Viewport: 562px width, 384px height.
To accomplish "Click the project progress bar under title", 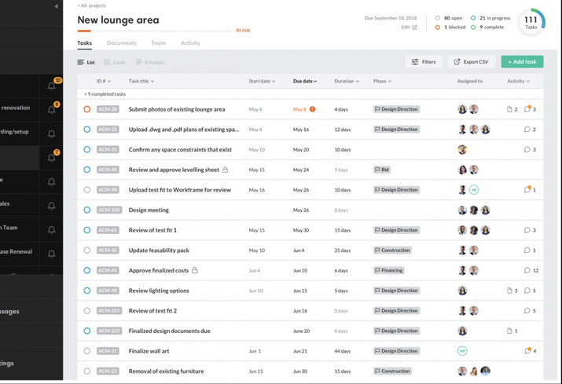I will 154,31.
